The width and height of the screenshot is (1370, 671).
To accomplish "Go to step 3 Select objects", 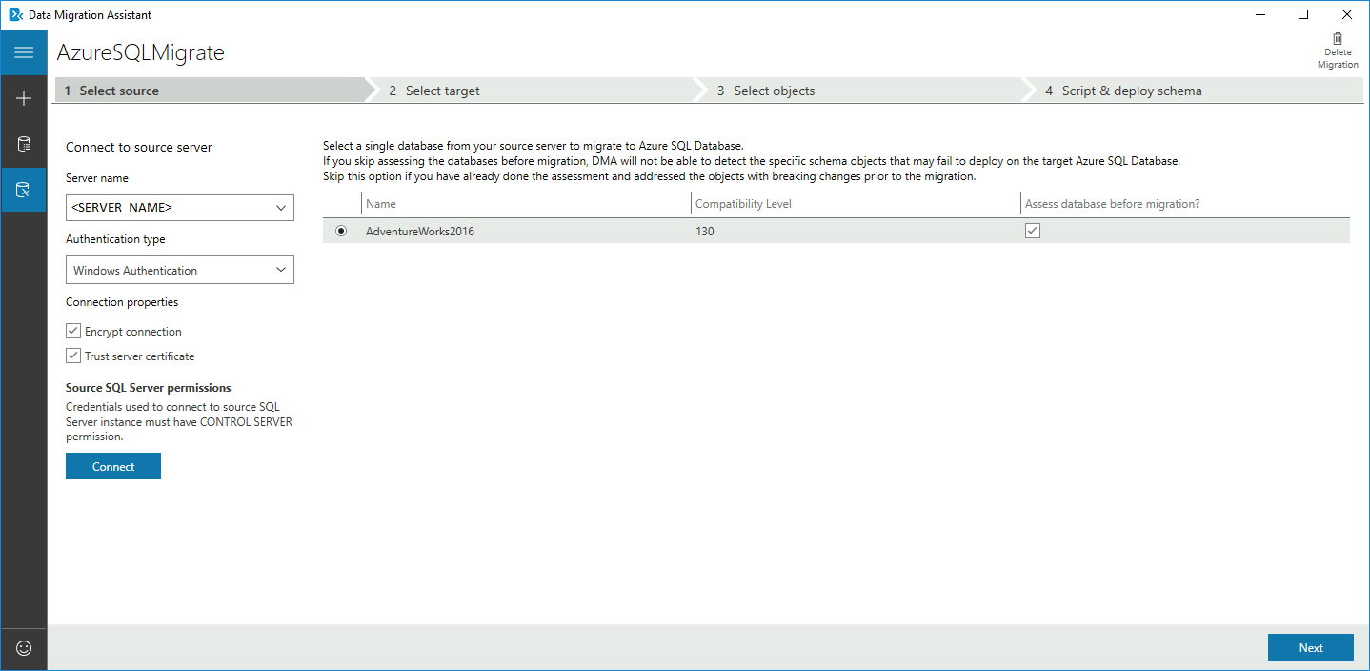I will (866, 91).
